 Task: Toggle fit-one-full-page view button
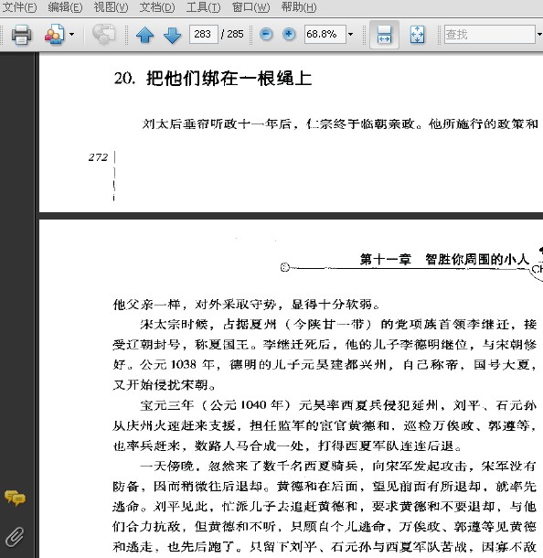[417, 35]
